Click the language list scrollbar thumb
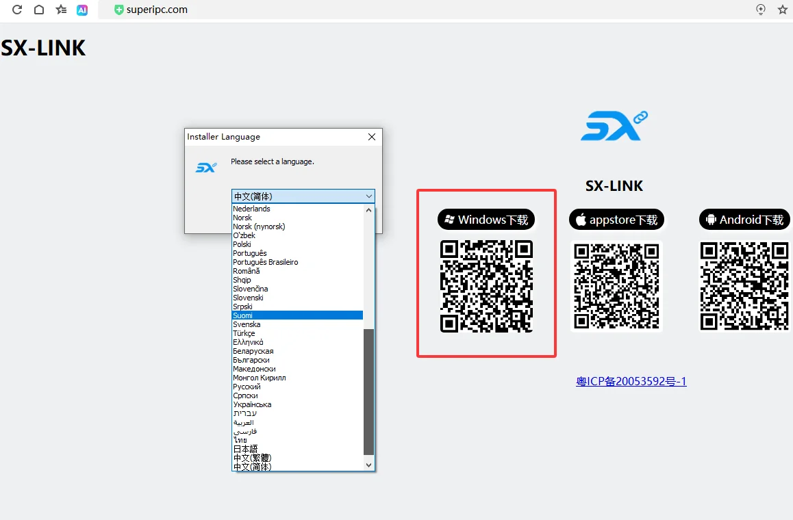Screen dimensions: 793x520 368,391
